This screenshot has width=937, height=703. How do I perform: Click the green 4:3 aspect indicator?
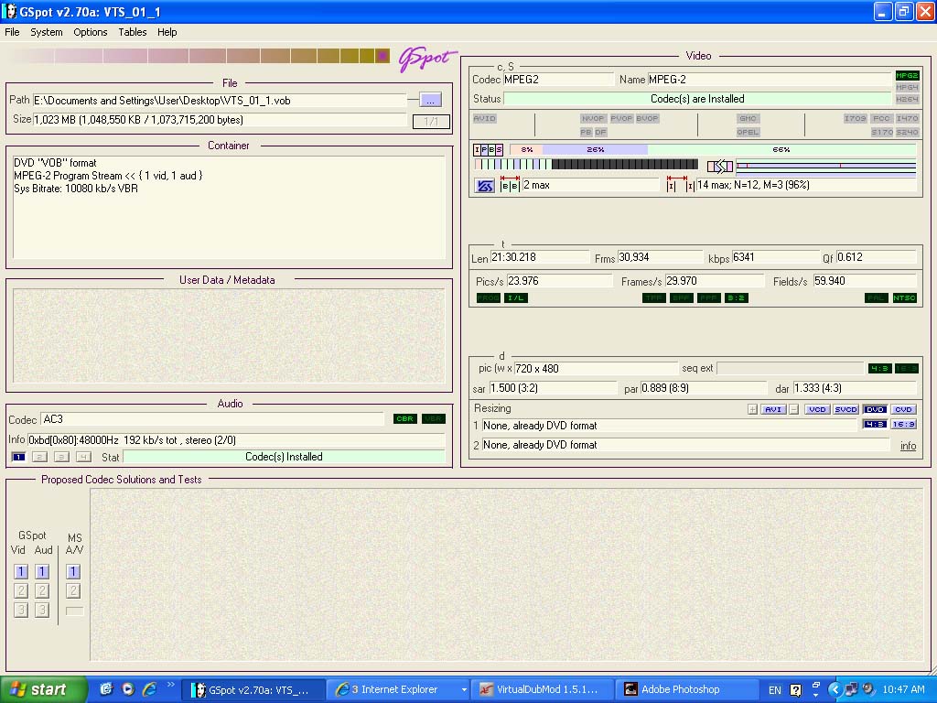pyautogui.click(x=879, y=368)
